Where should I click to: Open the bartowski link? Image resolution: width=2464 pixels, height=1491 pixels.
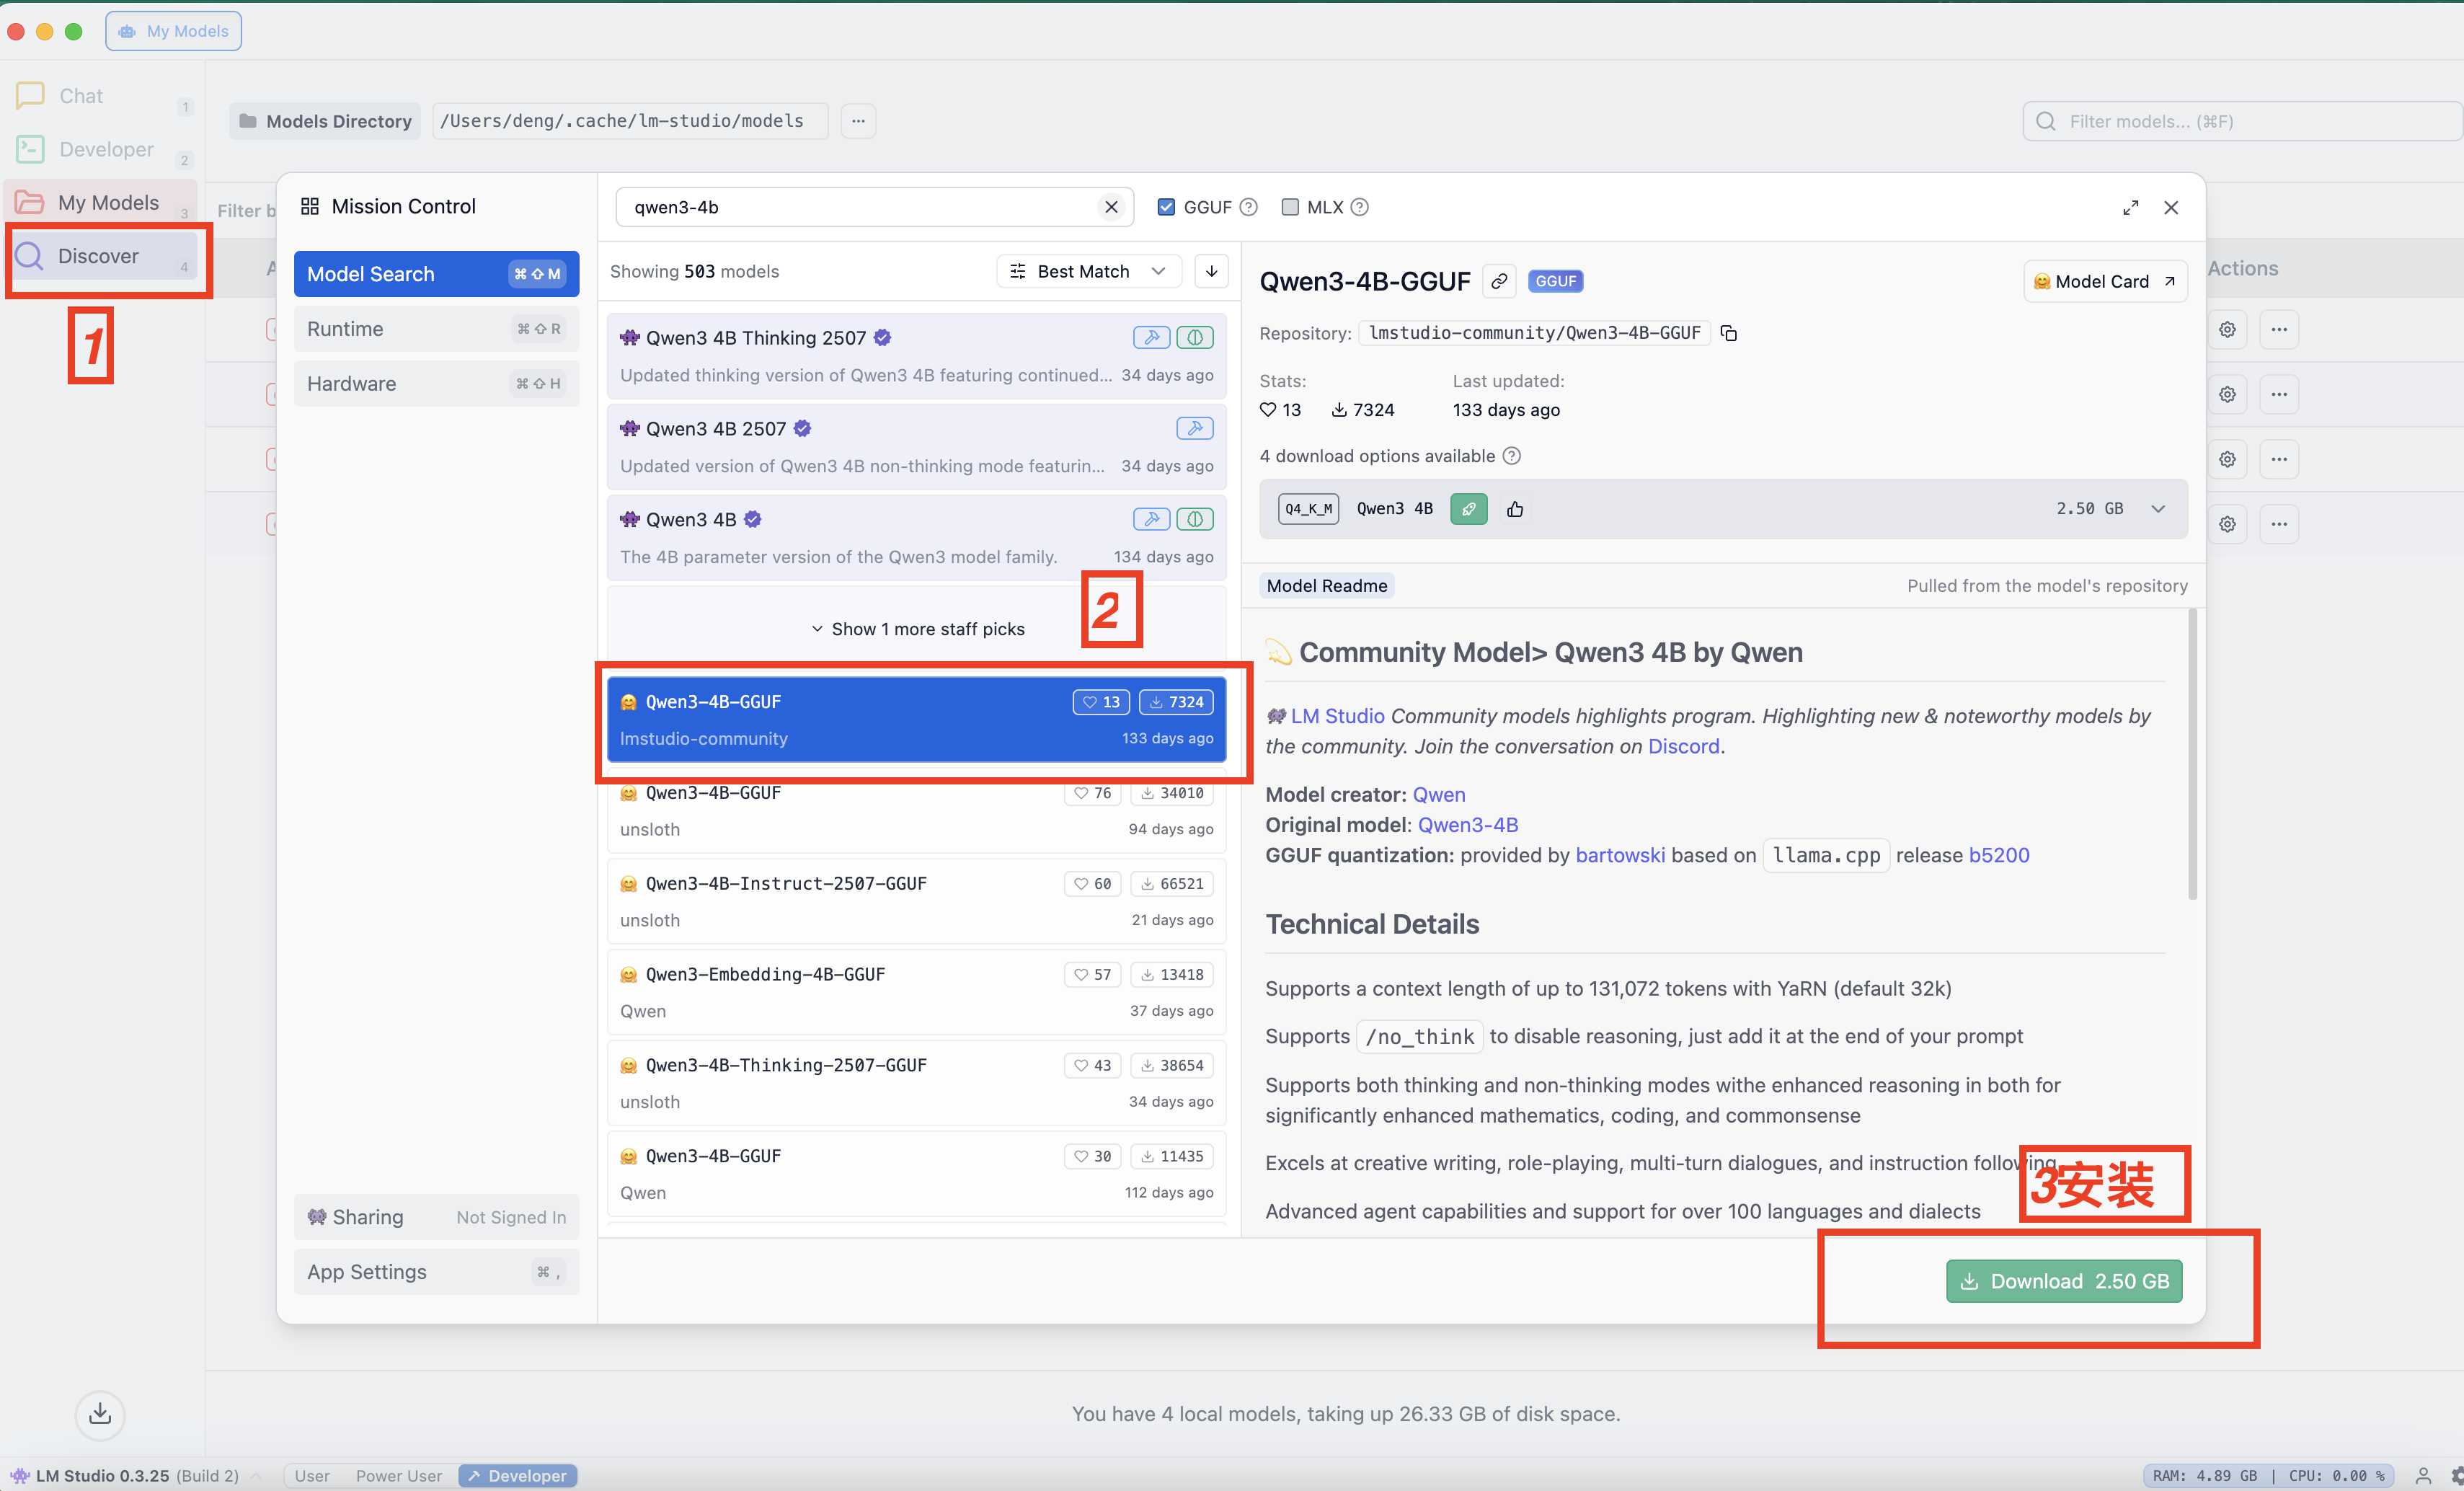1620,855
